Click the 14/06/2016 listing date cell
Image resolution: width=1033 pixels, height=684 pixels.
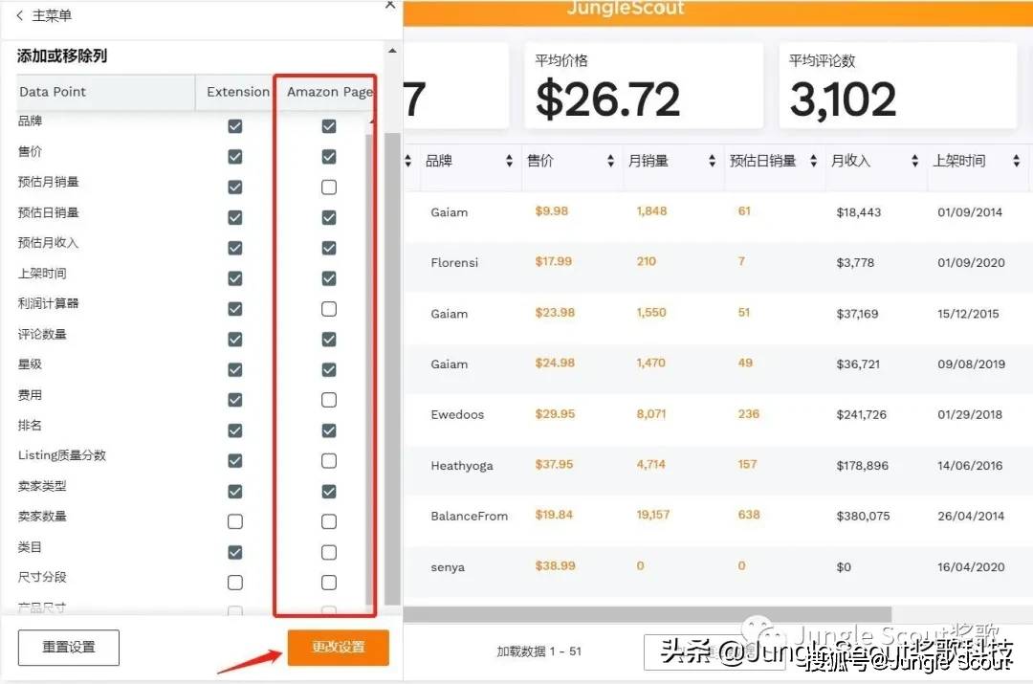point(970,465)
